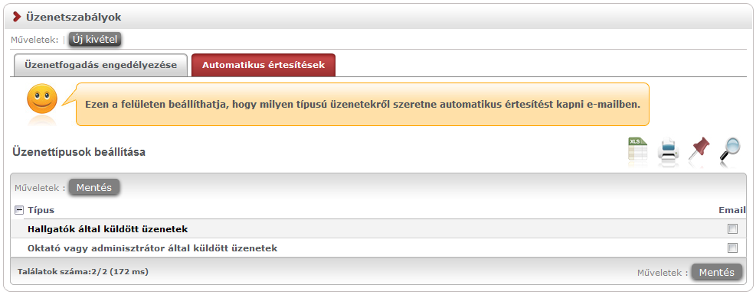Sort by the Típus column header

[41, 210]
